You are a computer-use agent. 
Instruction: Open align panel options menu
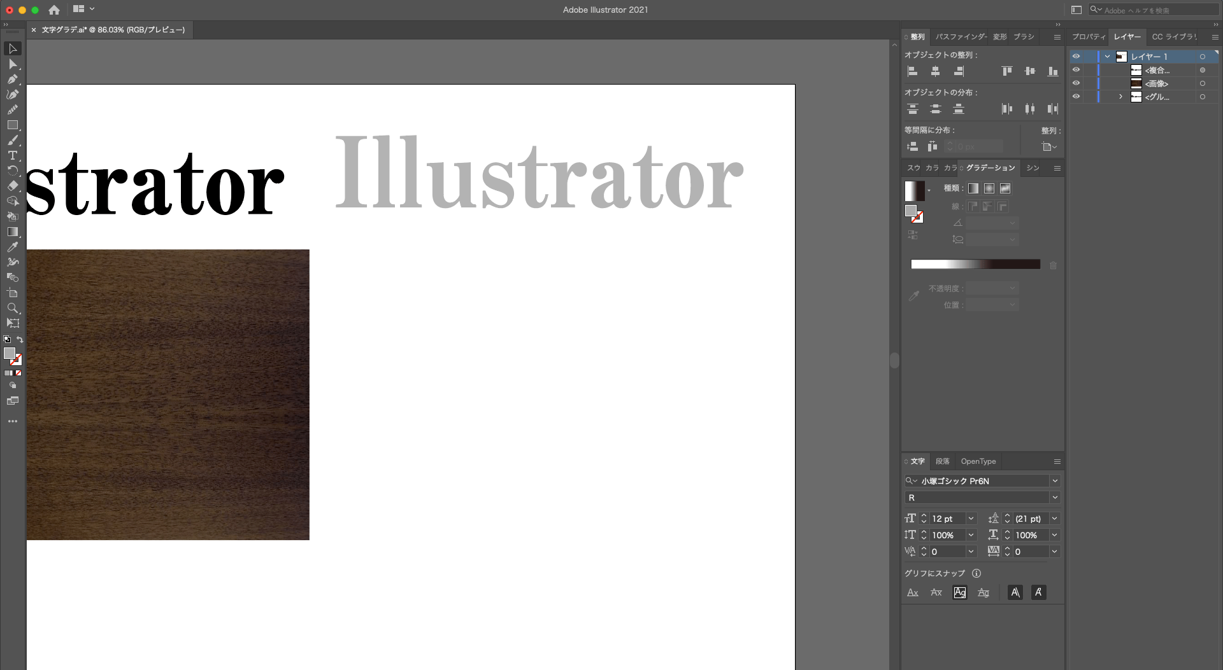(x=1057, y=38)
